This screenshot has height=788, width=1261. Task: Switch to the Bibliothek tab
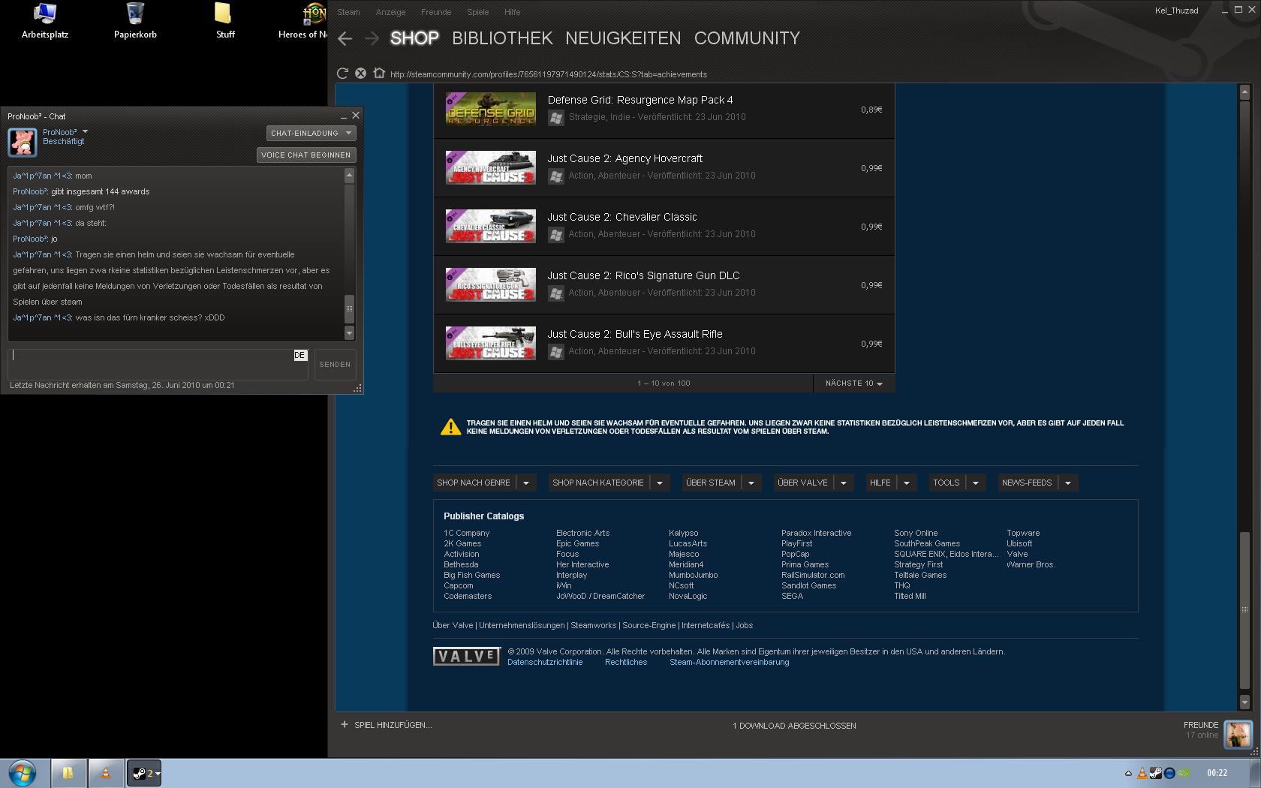click(501, 38)
